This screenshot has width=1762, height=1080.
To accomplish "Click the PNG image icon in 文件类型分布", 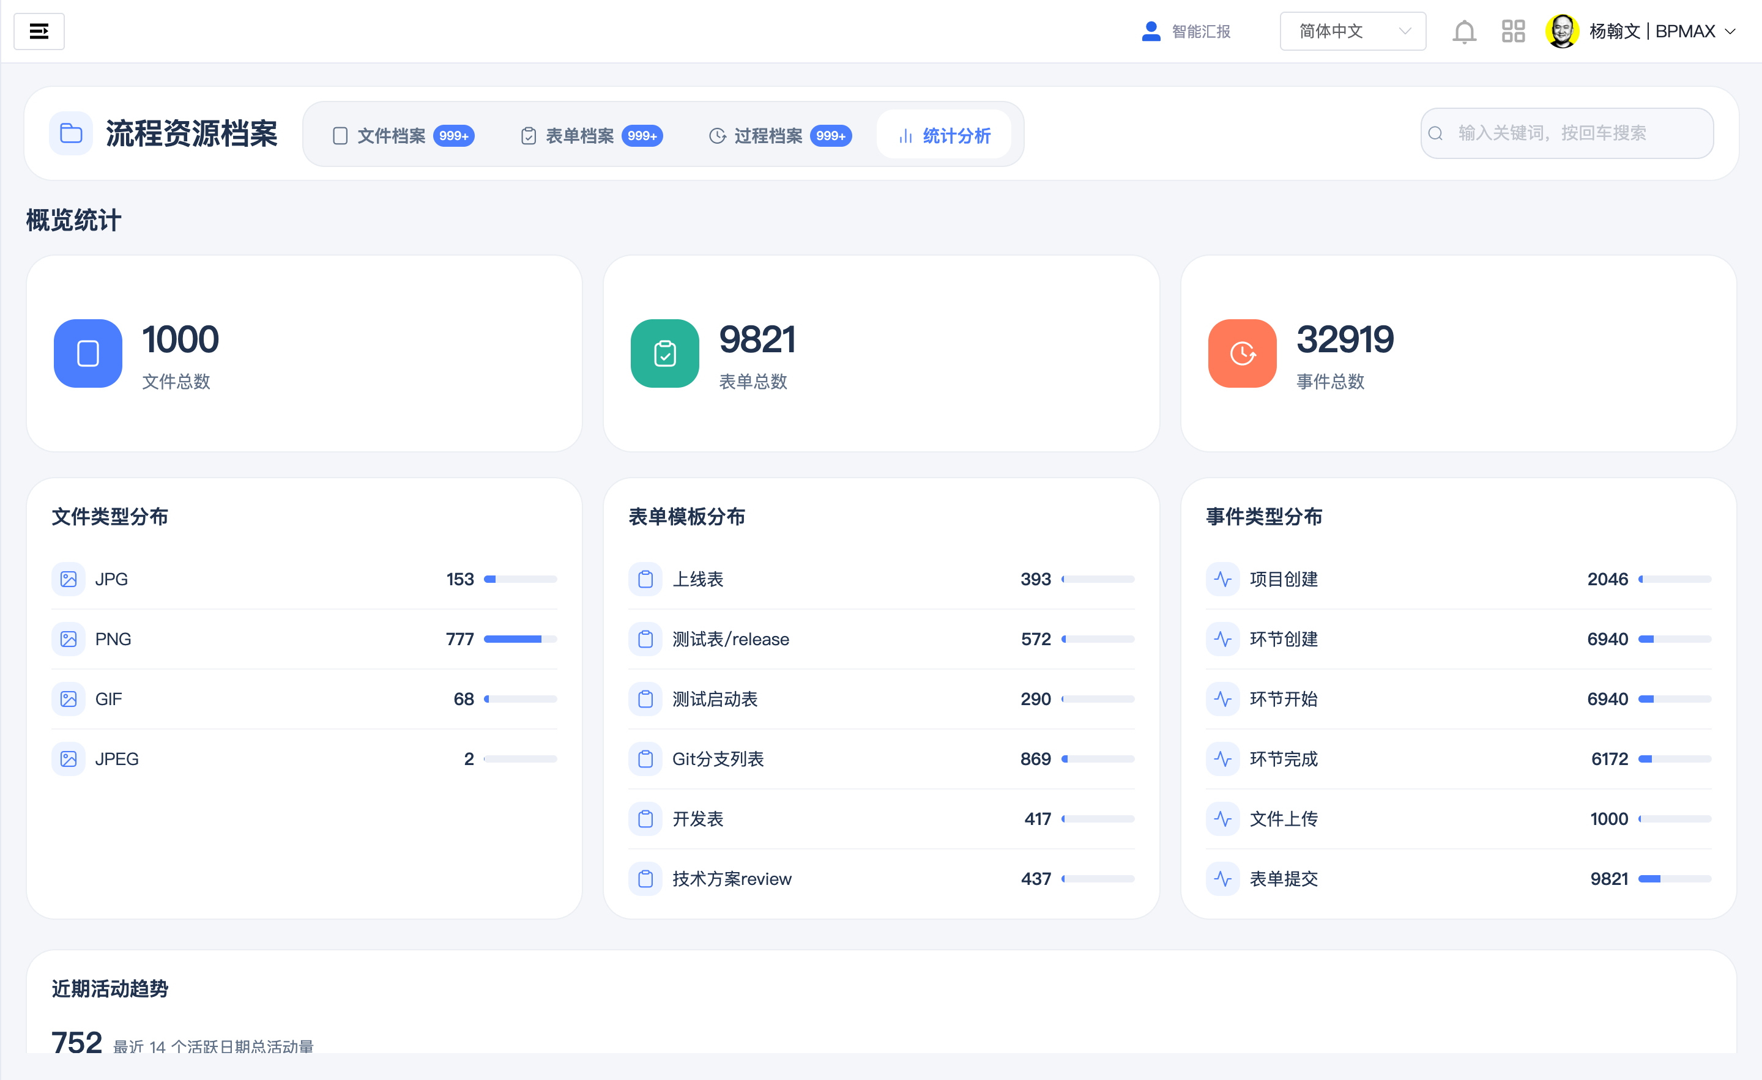I will (x=69, y=639).
